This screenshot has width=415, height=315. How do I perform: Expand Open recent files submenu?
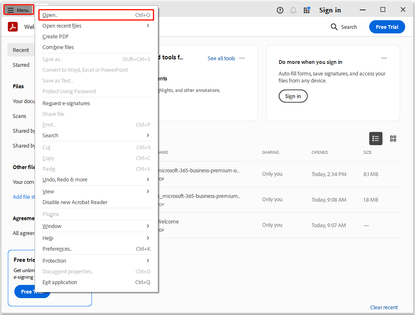click(x=148, y=26)
